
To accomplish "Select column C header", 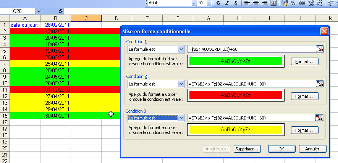I will (x=86, y=19).
